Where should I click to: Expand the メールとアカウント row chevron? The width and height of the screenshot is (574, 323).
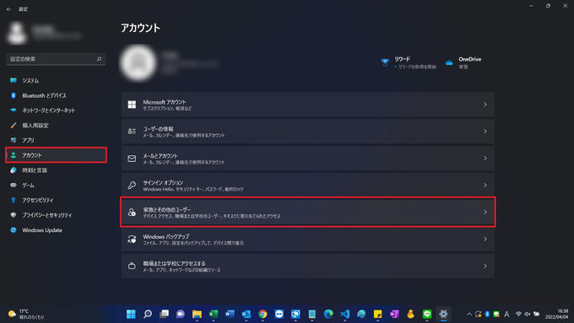click(485, 159)
